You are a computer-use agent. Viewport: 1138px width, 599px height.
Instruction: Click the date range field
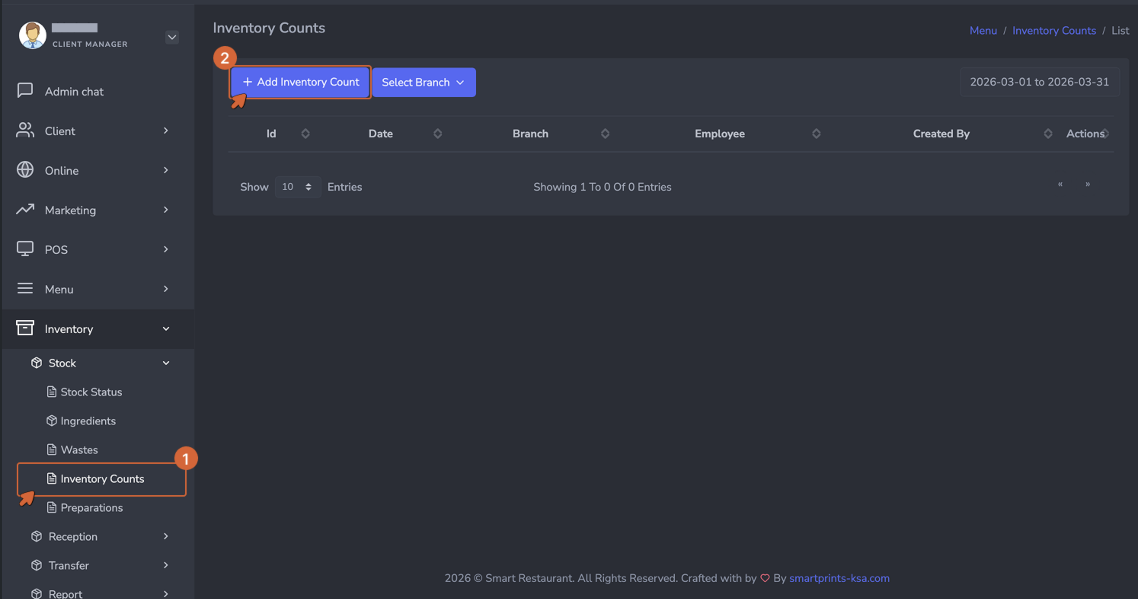tap(1039, 82)
